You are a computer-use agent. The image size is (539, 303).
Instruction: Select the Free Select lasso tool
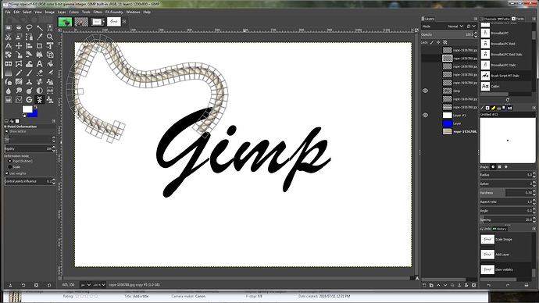(x=29, y=28)
